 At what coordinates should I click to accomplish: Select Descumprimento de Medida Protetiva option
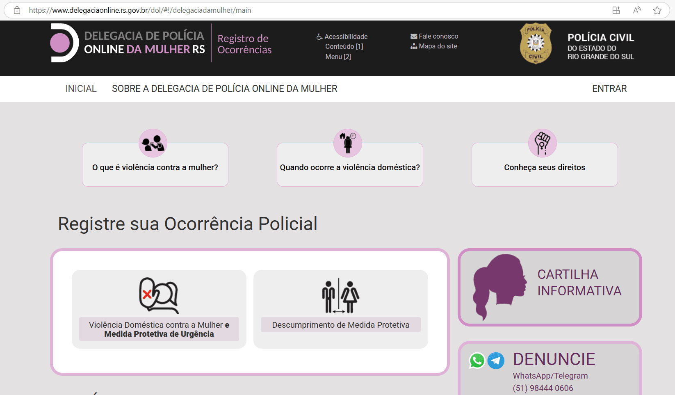coord(340,324)
